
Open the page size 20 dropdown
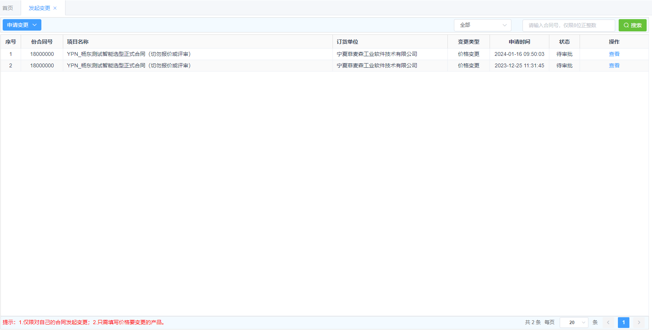[x=573, y=323]
